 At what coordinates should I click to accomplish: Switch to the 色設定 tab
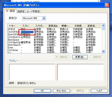pos(21,11)
